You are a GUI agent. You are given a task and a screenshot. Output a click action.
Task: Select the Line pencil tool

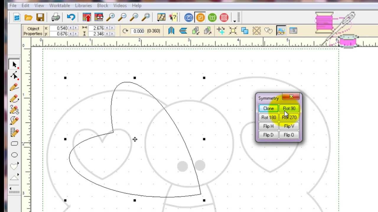pyautogui.click(x=14, y=87)
